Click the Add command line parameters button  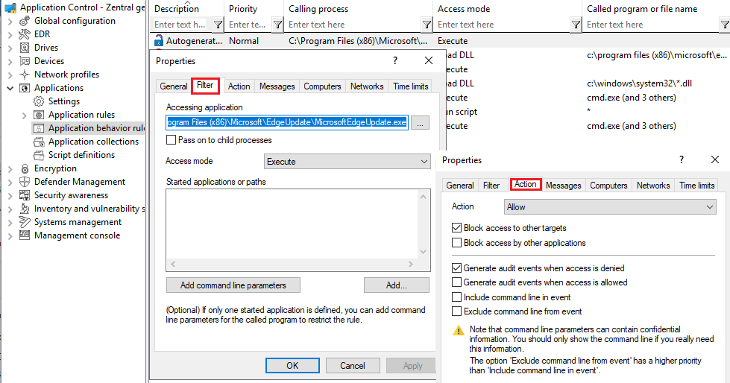pos(233,285)
